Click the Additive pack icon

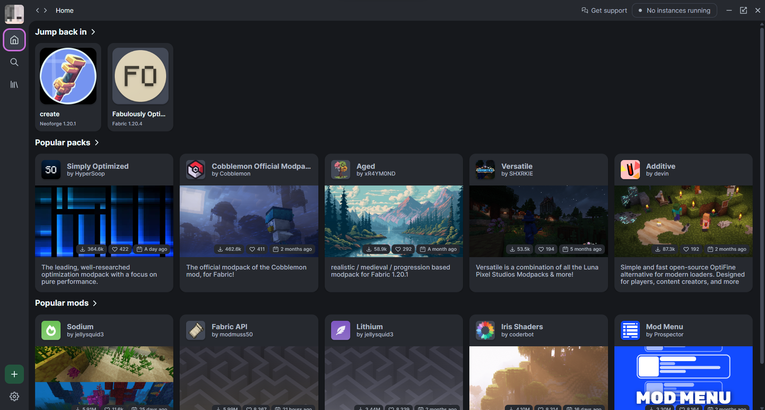[630, 170]
